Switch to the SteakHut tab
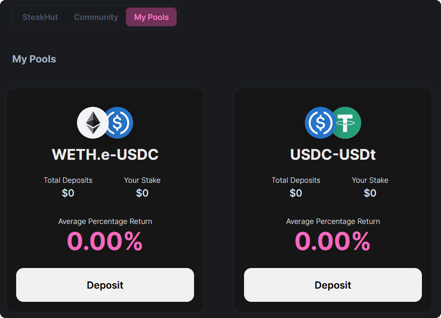 click(x=40, y=17)
